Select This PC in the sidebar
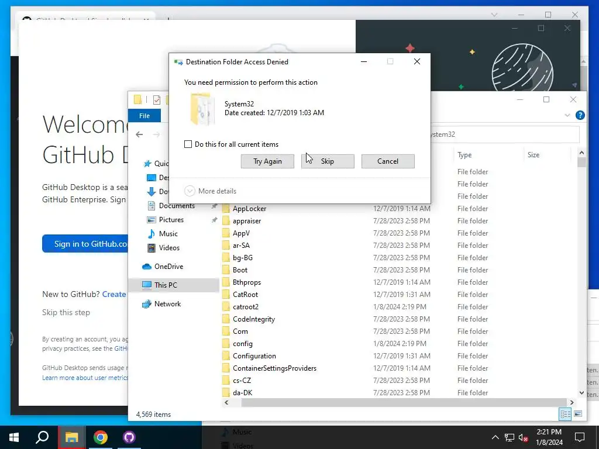 point(166,285)
